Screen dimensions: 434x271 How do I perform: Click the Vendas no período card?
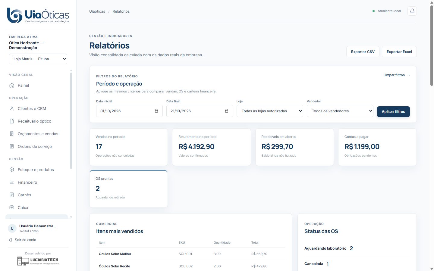click(x=129, y=147)
